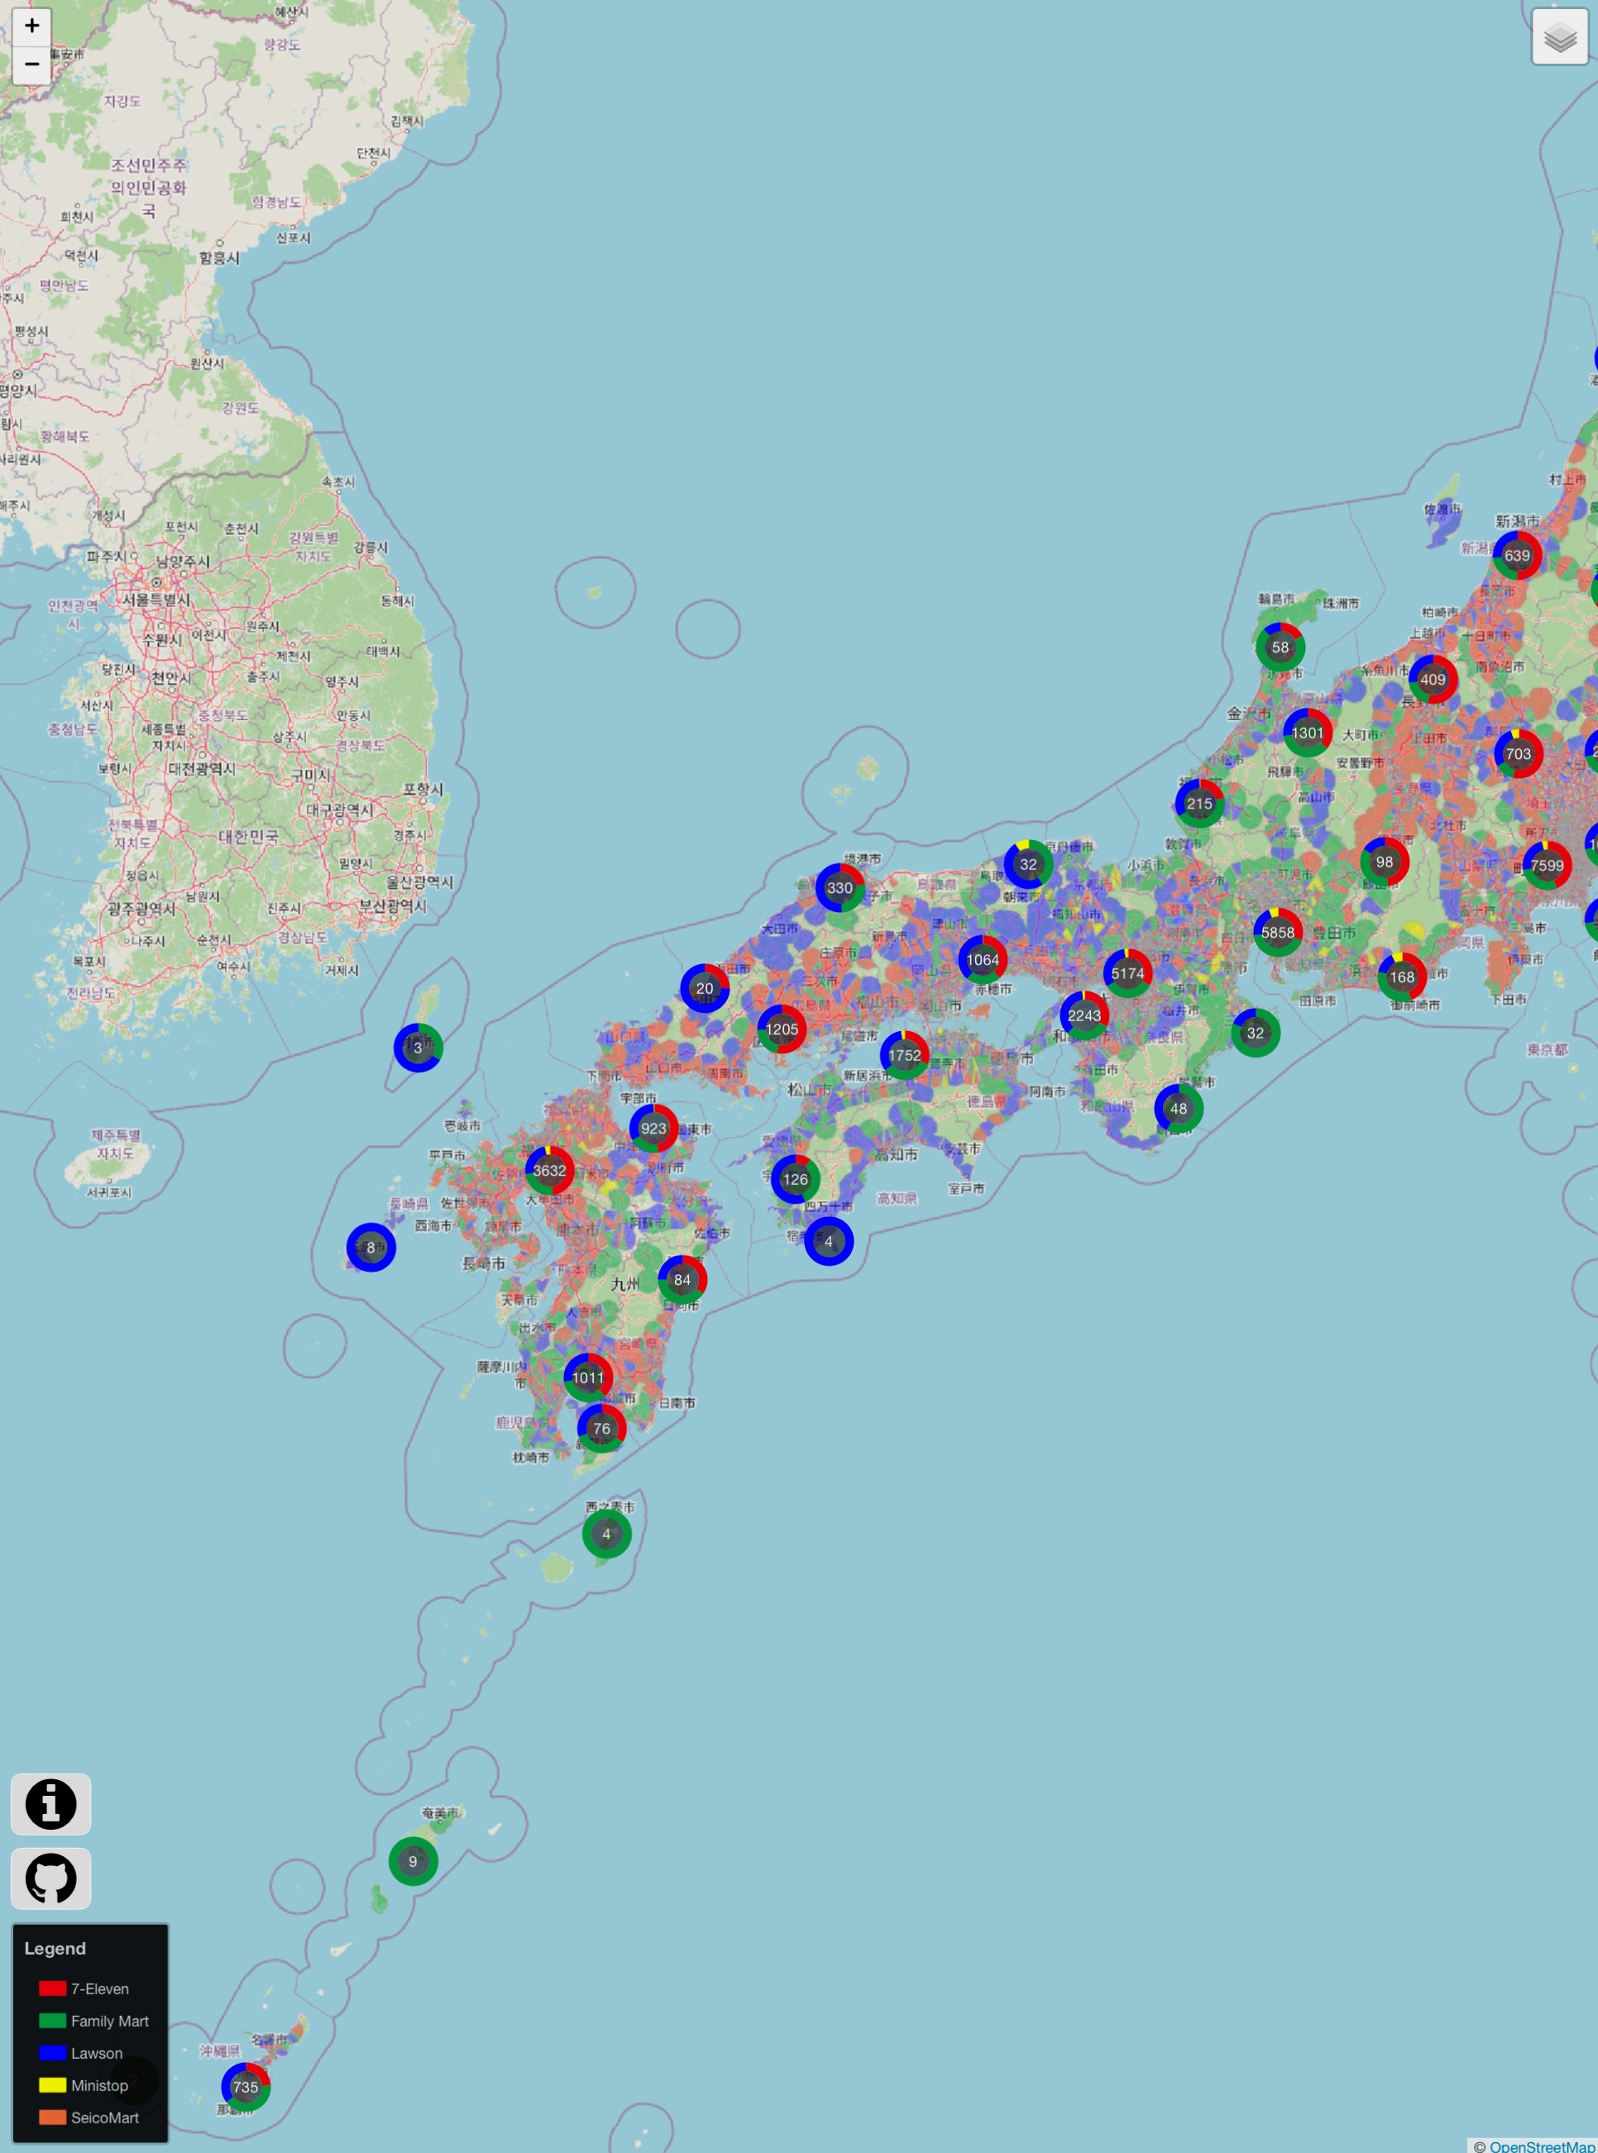Image resolution: width=1598 pixels, height=2153 pixels.
Task: Click the Family Mart legend entry
Action: pos(109,2021)
